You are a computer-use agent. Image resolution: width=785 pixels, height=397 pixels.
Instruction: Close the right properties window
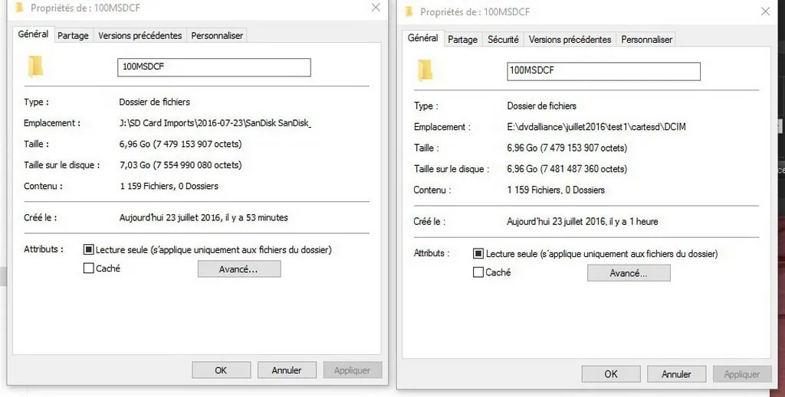tap(764, 11)
